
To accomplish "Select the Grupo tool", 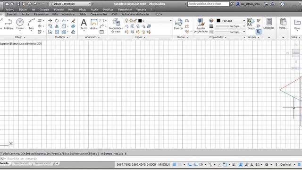I will point(251,24).
